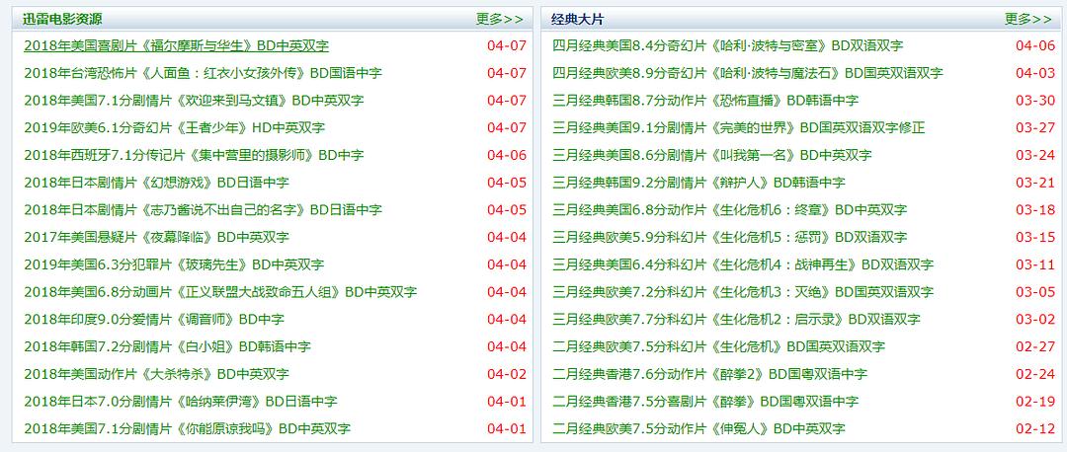
Task: Open 《生化危机5：惩罚》 link
Action: pyautogui.click(x=729, y=237)
